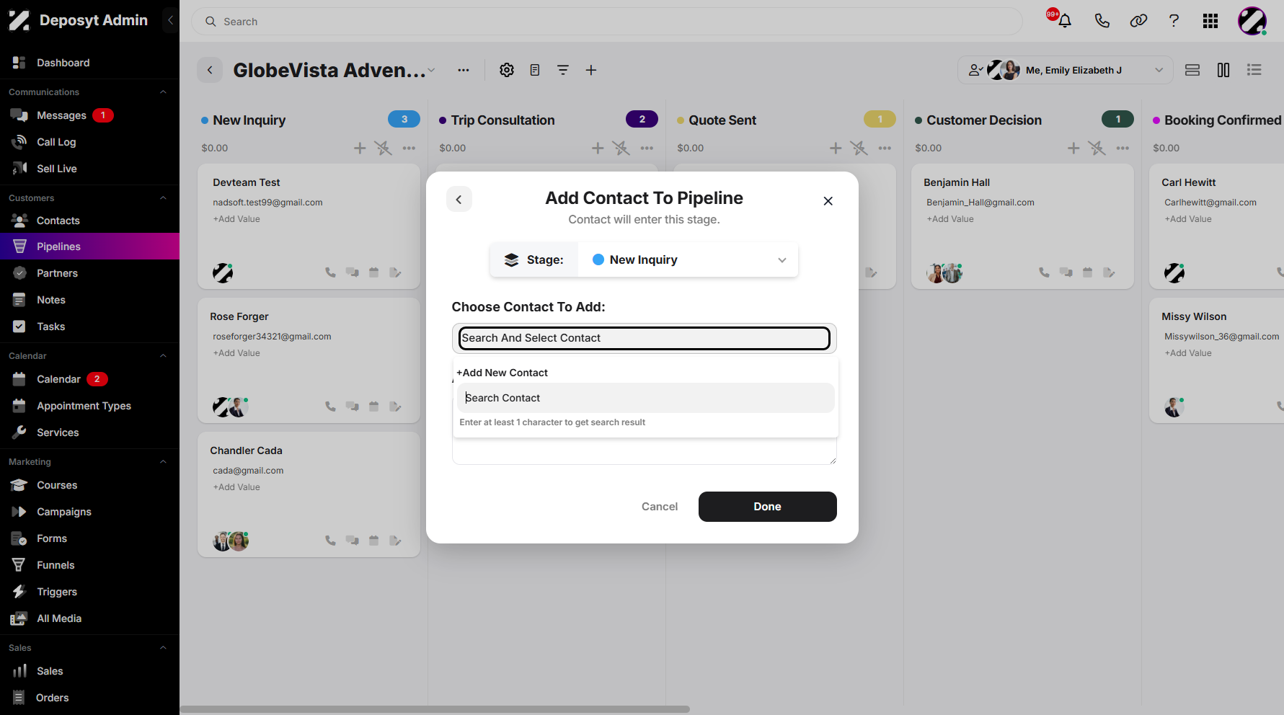Viewport: 1284px width, 715px height.
Task: Click the top Search bar
Action: coord(606,22)
